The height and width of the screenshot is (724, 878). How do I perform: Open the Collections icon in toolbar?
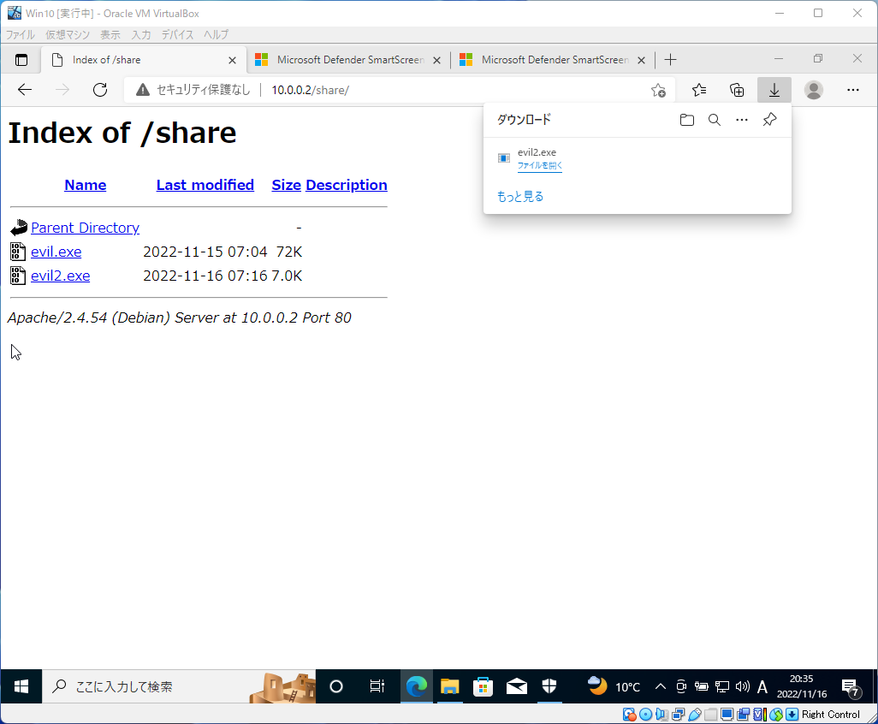[x=737, y=90]
